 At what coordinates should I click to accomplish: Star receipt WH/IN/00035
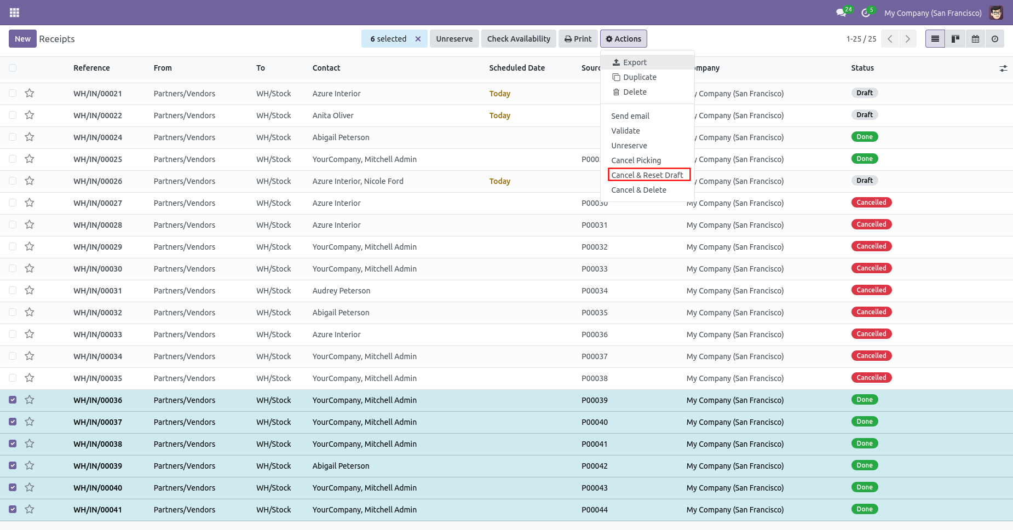pyautogui.click(x=30, y=378)
